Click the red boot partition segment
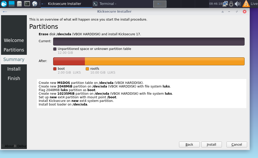Screen dimensions: 258x158 (x=69, y=61)
